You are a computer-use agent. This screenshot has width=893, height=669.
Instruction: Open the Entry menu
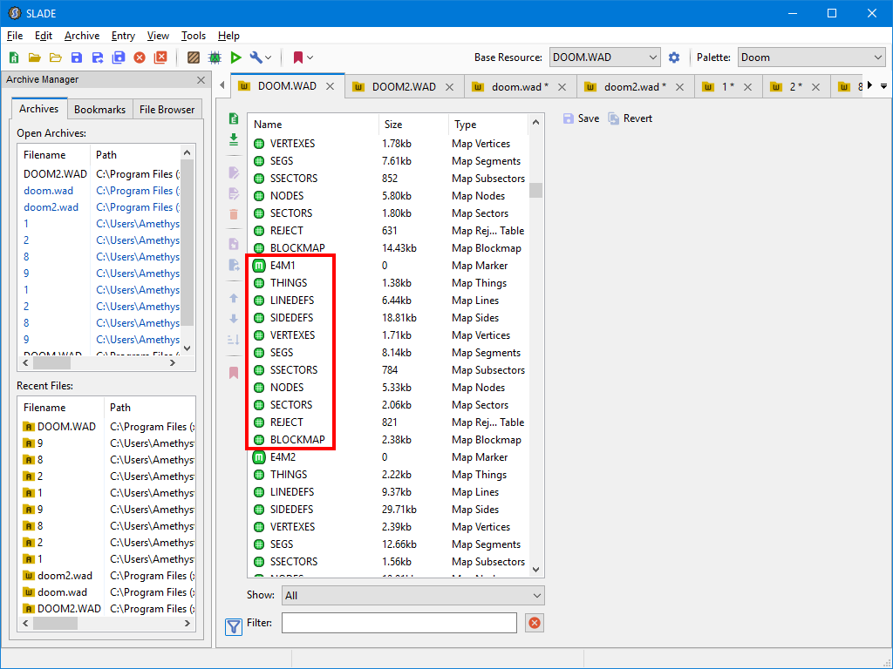[x=123, y=36]
